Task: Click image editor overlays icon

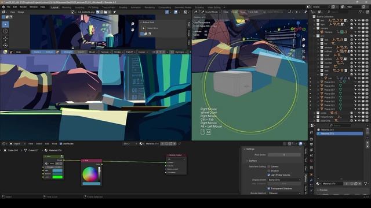Action: [x=176, y=12]
